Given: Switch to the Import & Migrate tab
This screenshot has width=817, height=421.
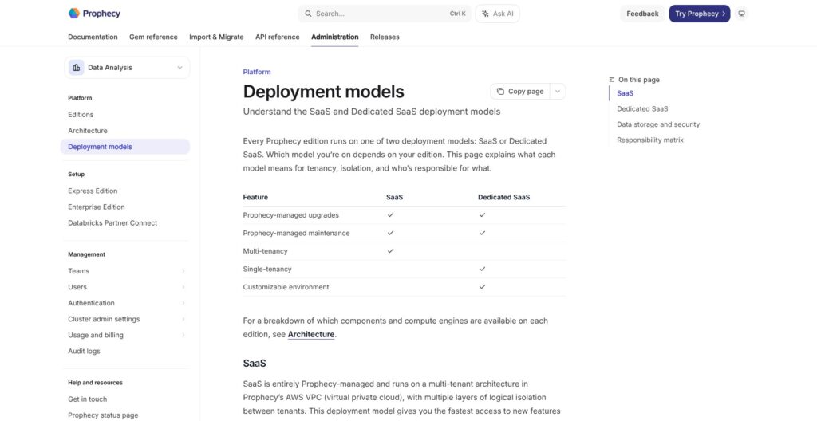Looking at the screenshot, I should point(216,37).
